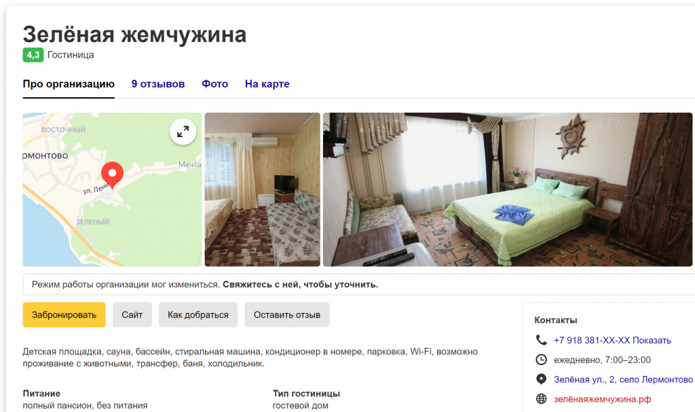This screenshot has width=695, height=412.
Task: Go to the На карте tab
Action: pos(267,83)
